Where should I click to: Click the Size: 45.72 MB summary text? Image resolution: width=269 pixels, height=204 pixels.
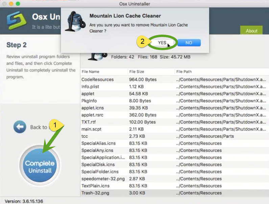[x=175, y=57]
